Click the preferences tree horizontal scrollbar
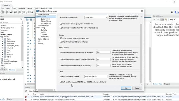This screenshot has height=101, width=179. [x=46, y=90]
